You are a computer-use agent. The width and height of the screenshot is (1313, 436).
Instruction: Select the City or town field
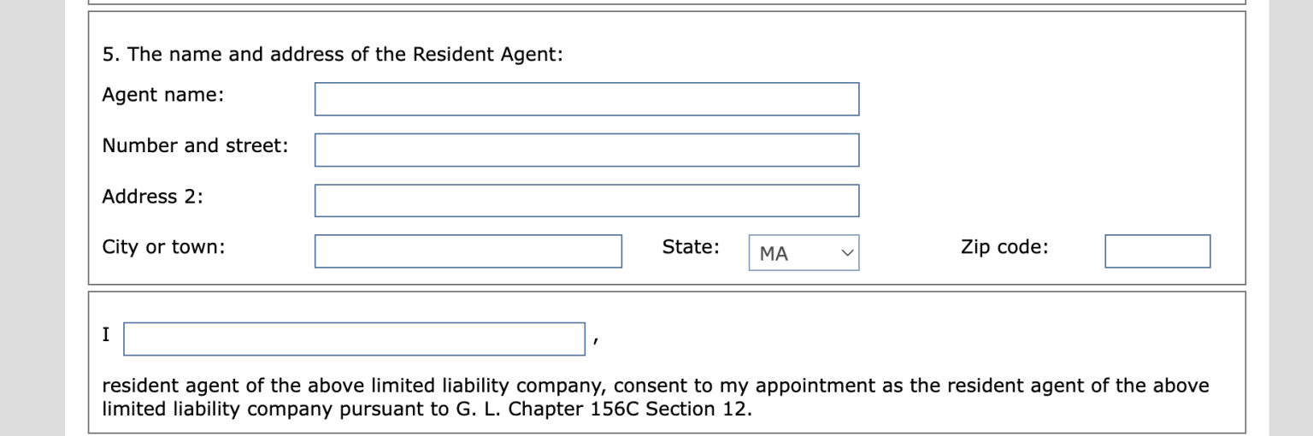(468, 251)
